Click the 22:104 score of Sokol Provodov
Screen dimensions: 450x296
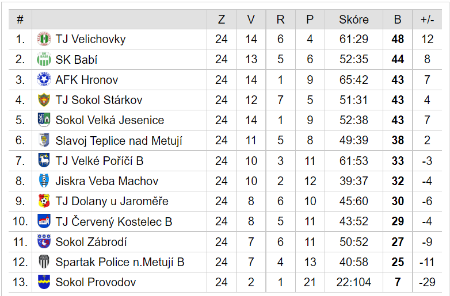[353, 282]
